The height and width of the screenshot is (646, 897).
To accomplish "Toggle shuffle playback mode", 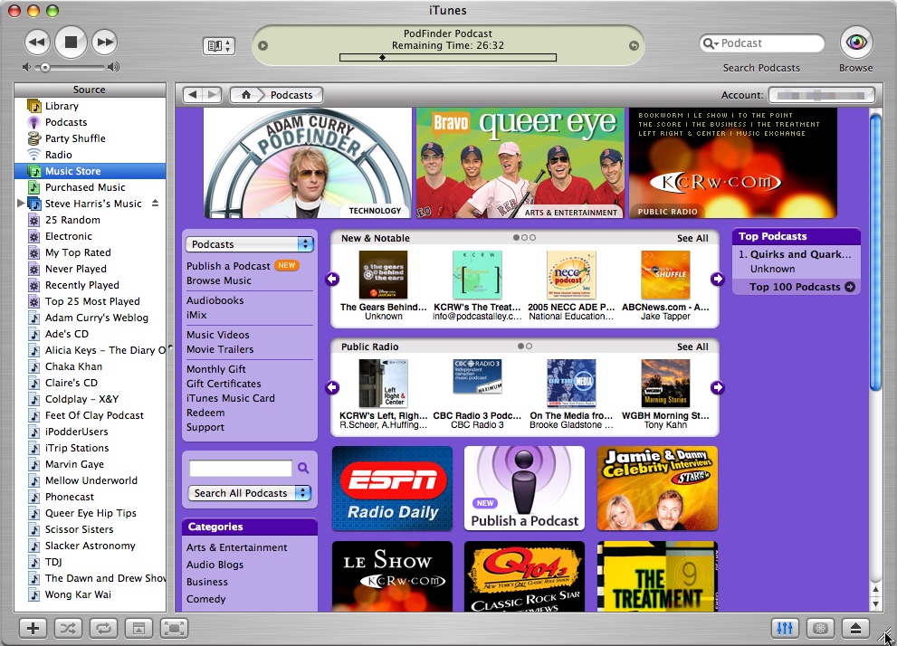I will [x=67, y=628].
